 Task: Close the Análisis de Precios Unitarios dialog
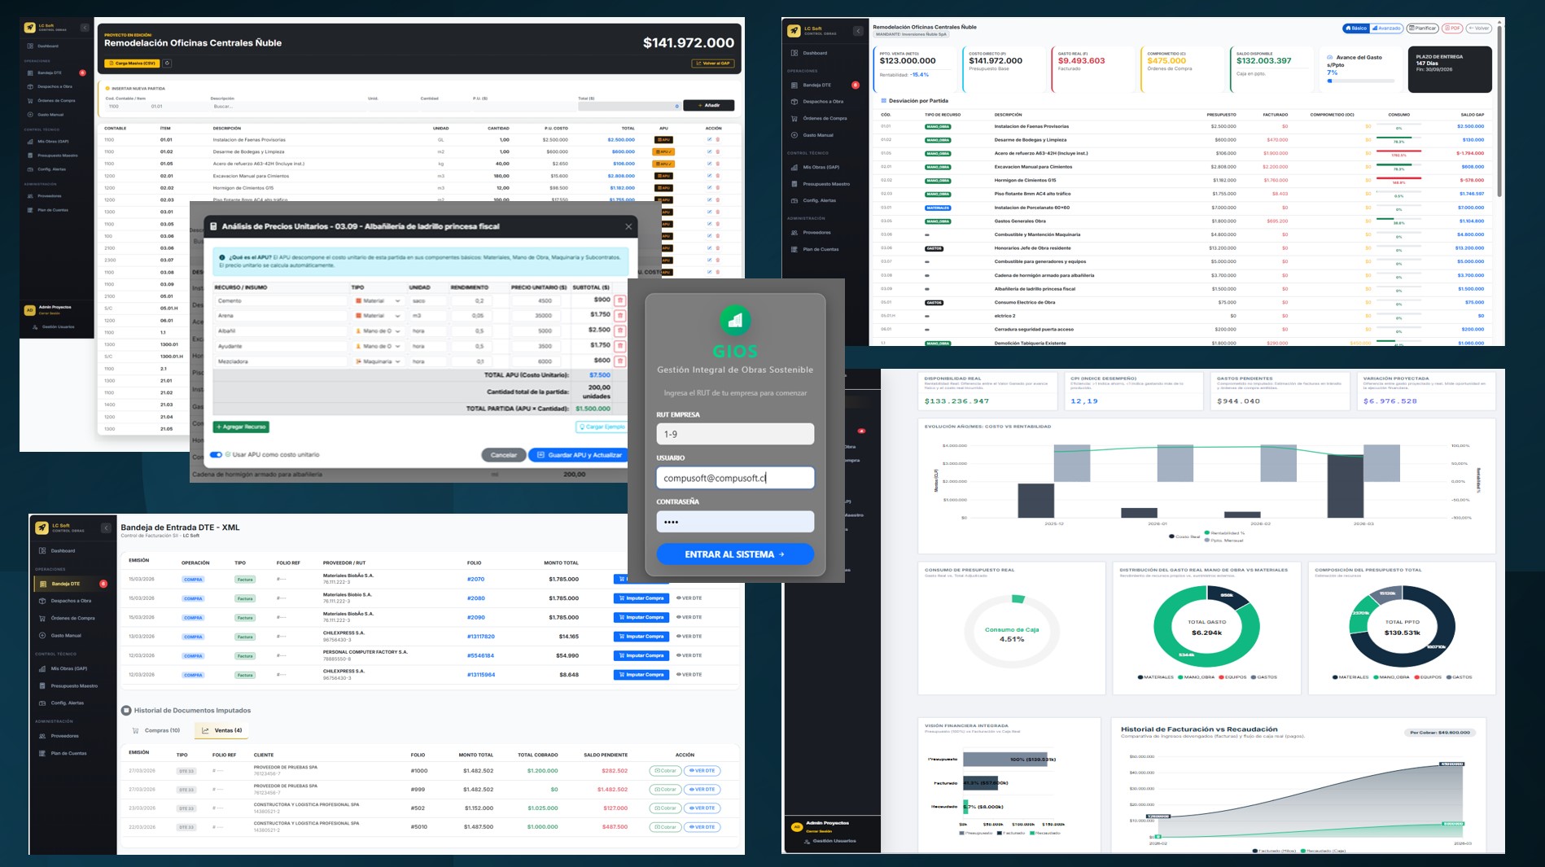(x=628, y=226)
